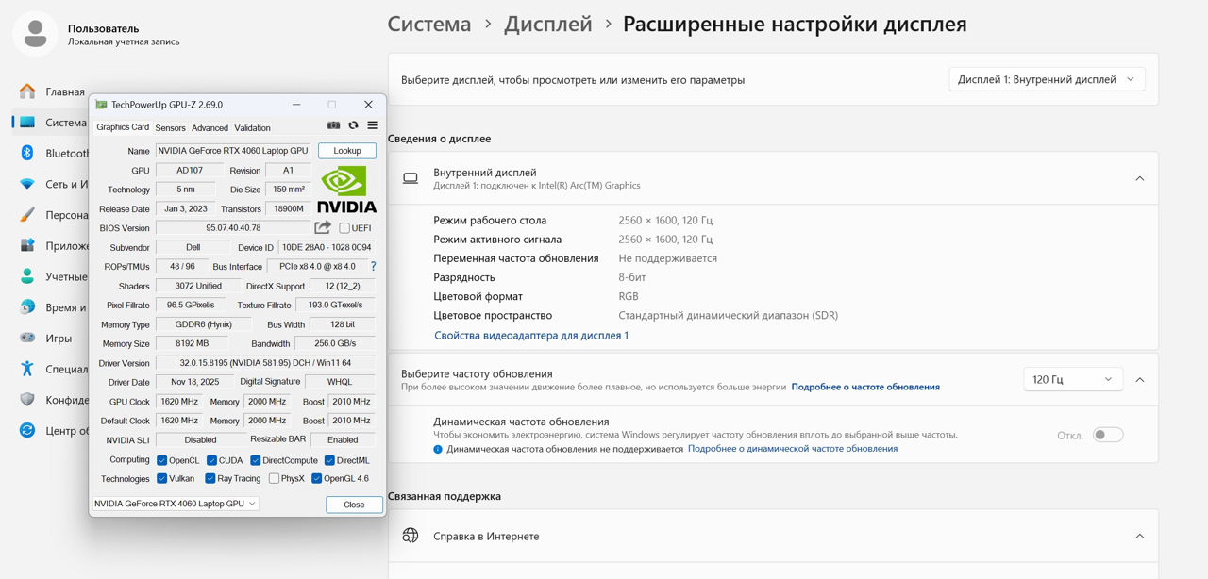Go to Дисплей in the breadcrumb
This screenshot has width=1208, height=579.
pos(547,25)
